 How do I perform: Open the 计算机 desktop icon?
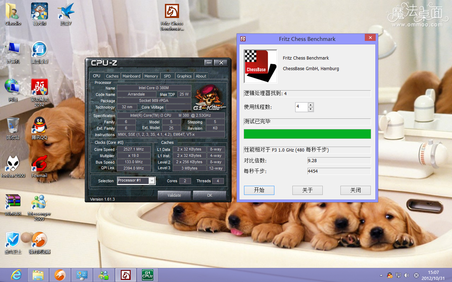13,53
